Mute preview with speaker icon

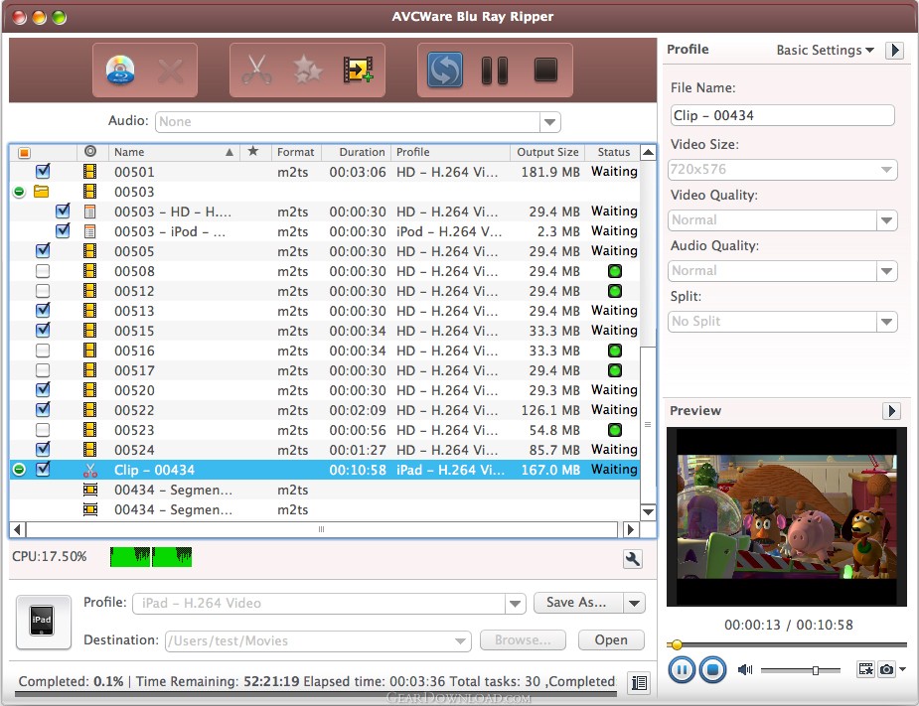click(745, 669)
